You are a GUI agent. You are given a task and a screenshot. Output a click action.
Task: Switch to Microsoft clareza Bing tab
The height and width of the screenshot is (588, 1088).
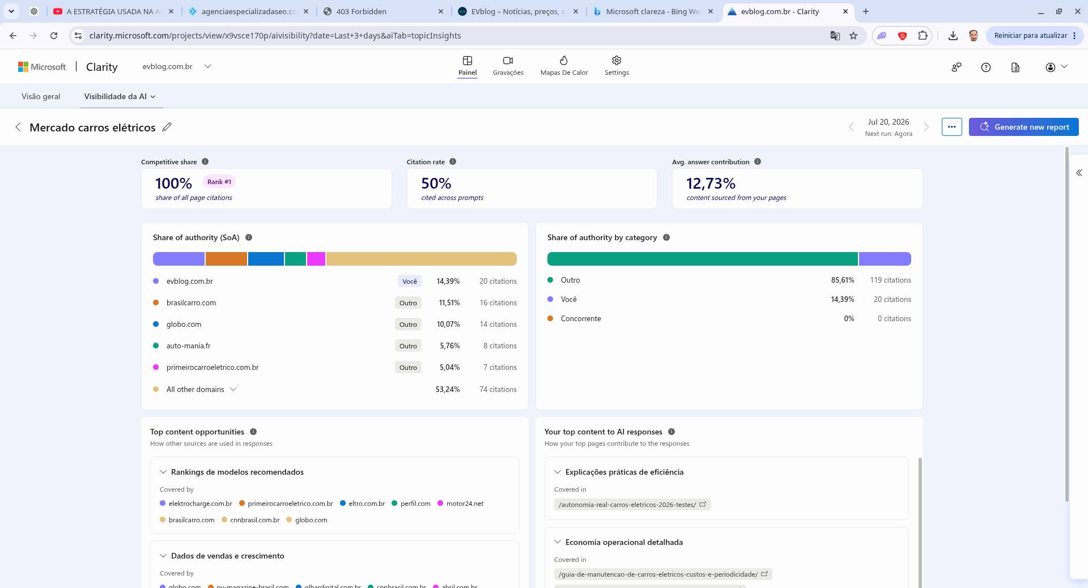click(654, 11)
